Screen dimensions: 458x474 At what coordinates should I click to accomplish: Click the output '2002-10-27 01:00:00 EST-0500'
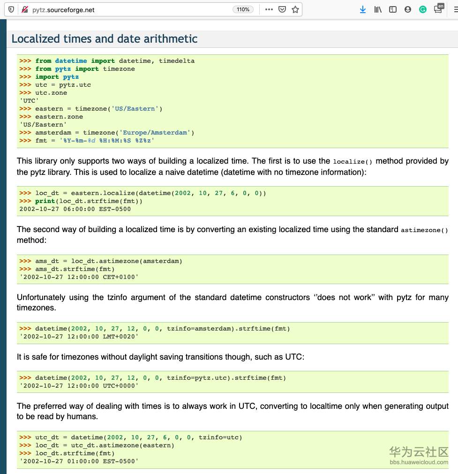point(79,461)
